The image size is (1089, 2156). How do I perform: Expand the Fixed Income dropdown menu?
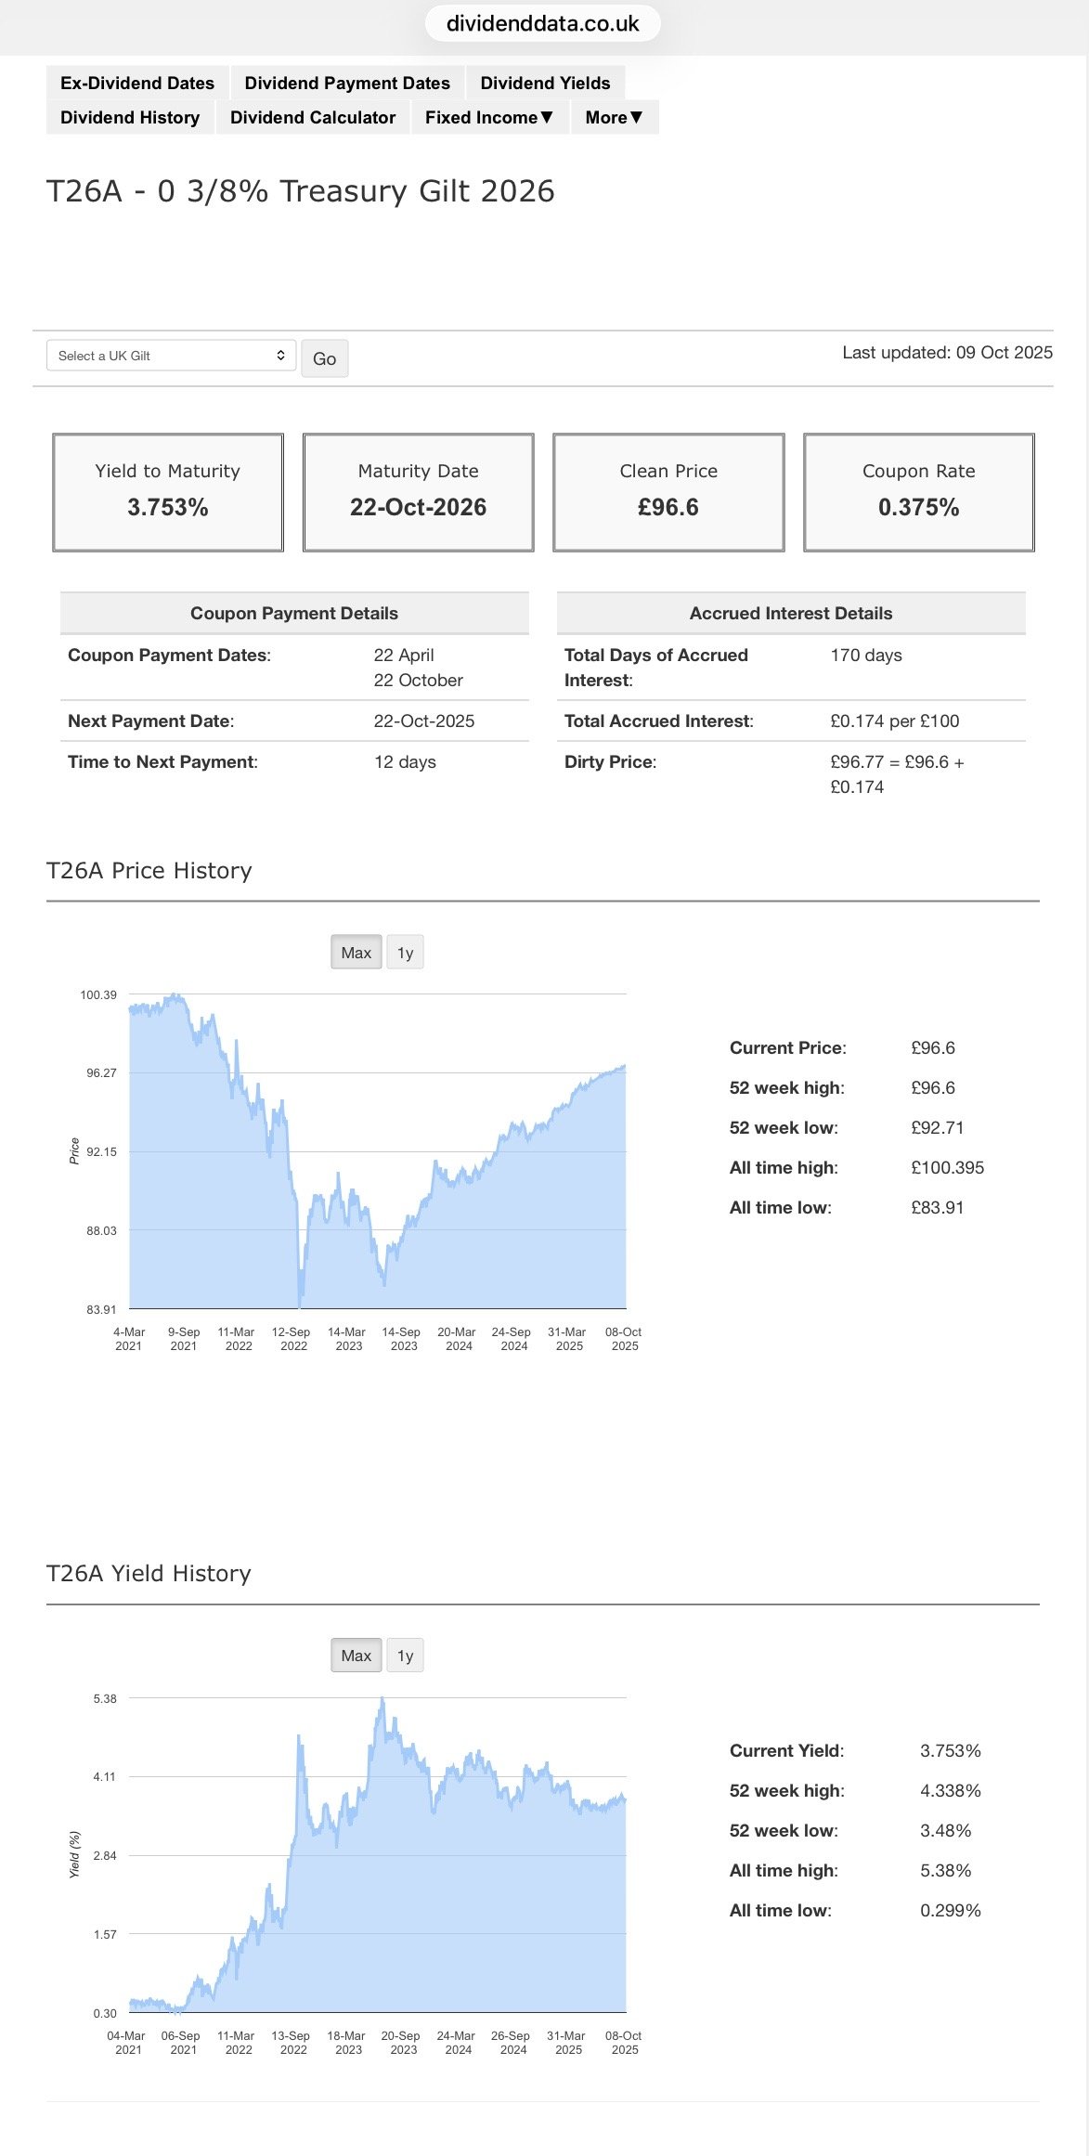[x=489, y=117]
